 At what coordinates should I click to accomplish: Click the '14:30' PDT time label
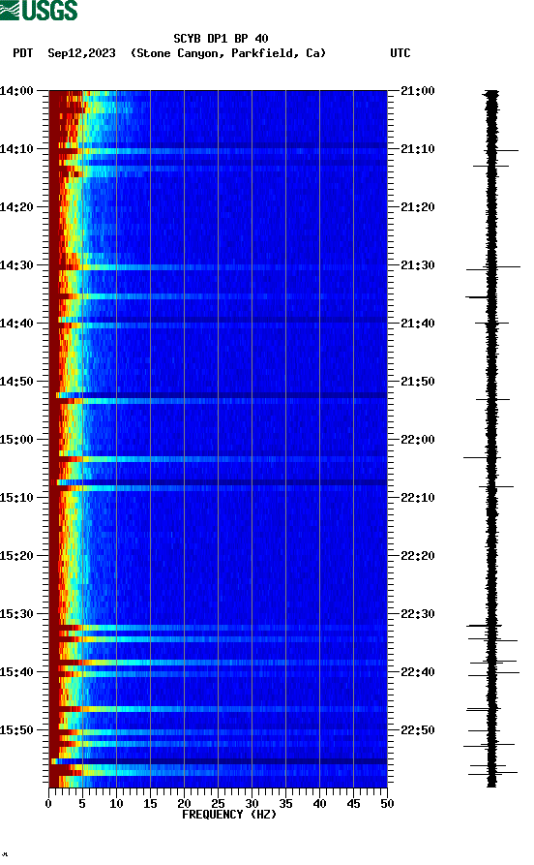[16, 265]
